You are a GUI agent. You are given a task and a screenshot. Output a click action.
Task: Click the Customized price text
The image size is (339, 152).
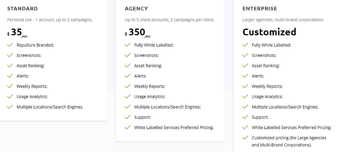tap(269, 32)
